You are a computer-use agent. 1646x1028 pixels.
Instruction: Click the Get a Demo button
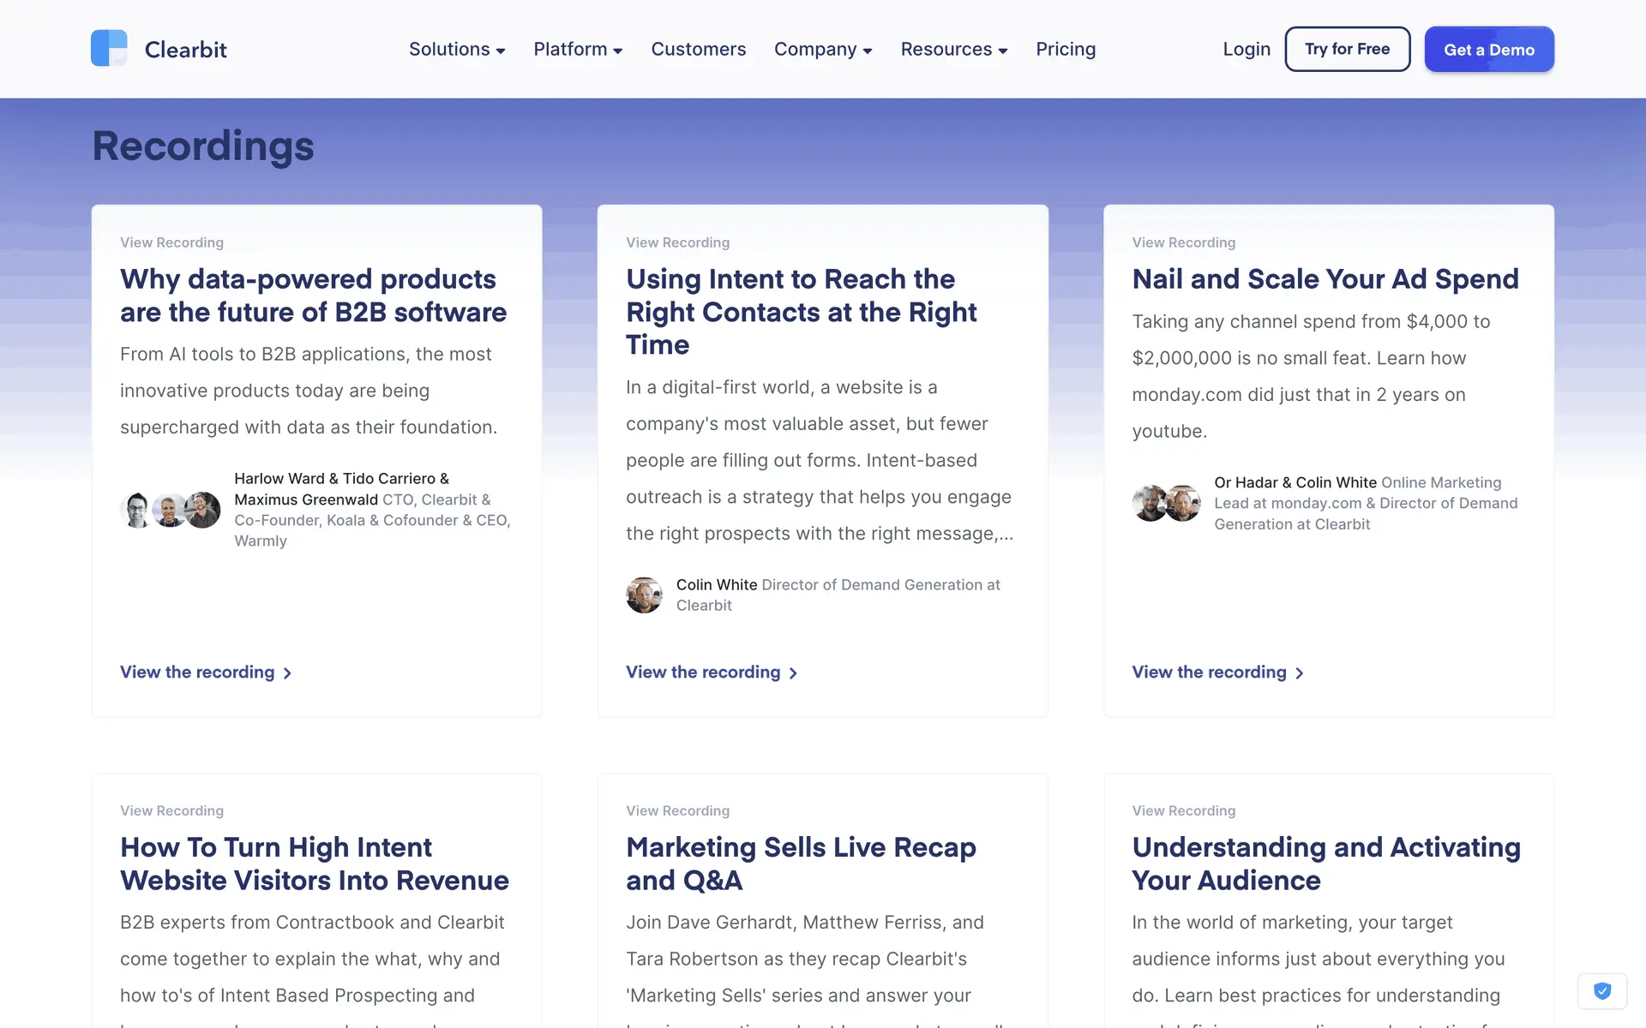1488,49
